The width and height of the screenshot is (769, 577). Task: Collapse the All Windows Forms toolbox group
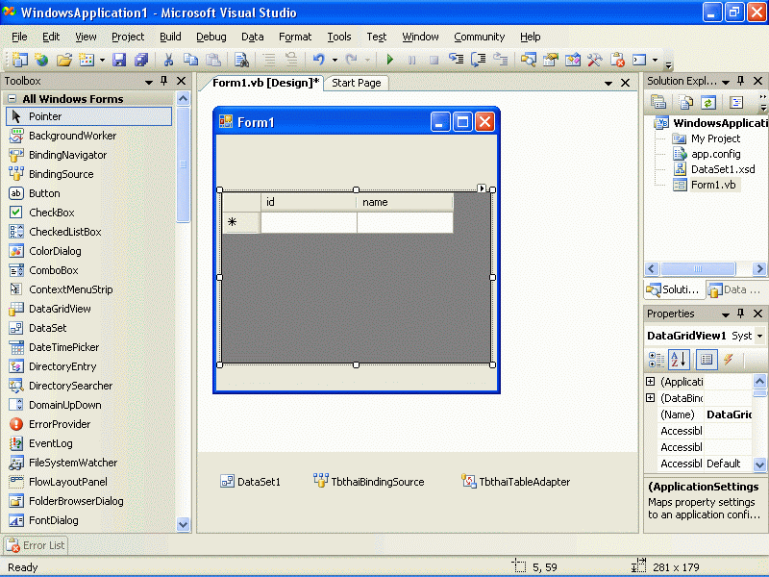(x=12, y=99)
